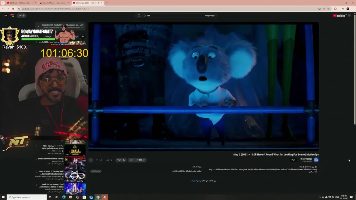This screenshot has width=356, height=200.
Task: Go back in browser history
Action: (3, 9)
